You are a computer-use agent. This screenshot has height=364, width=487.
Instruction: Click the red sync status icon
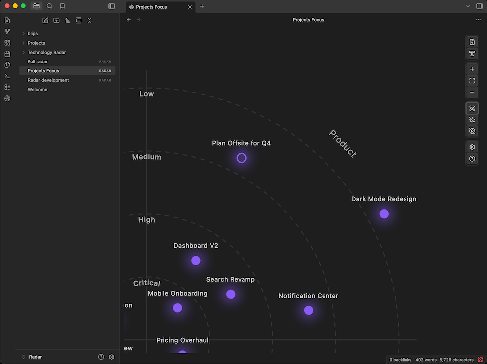click(x=480, y=360)
